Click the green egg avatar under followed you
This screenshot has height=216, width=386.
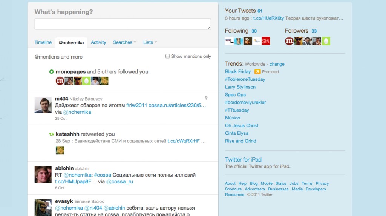click(x=86, y=81)
